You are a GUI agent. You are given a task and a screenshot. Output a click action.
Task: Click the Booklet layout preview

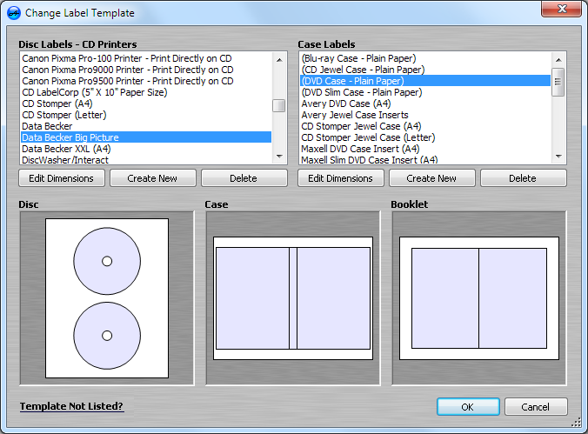tap(479, 298)
